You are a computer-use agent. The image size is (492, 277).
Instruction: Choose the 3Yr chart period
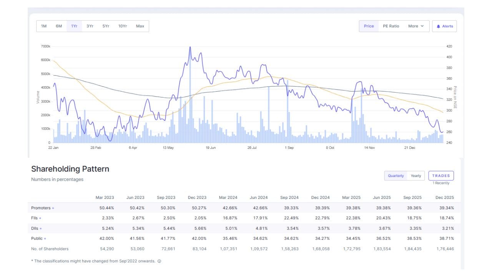[90, 26]
